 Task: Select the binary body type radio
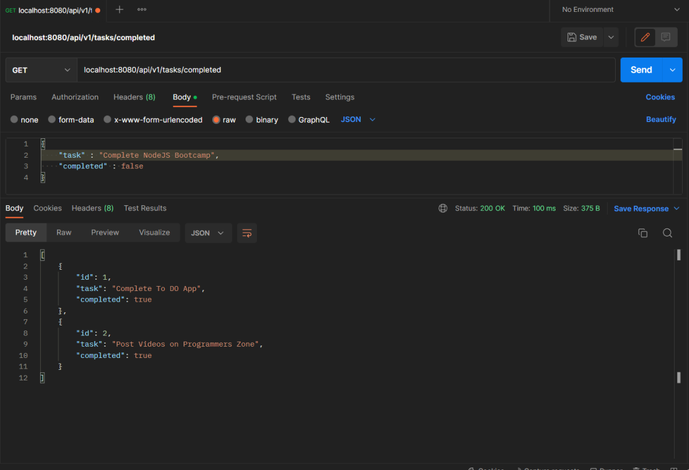262,120
